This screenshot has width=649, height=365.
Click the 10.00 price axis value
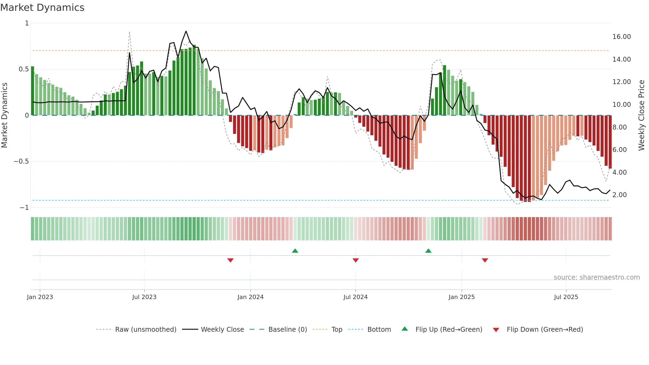(x=622, y=104)
